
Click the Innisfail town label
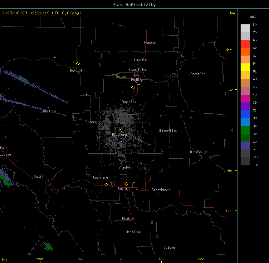(x=130, y=102)
